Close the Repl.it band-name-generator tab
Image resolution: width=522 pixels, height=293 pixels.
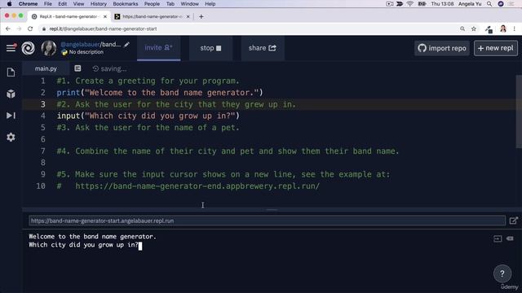point(105,16)
